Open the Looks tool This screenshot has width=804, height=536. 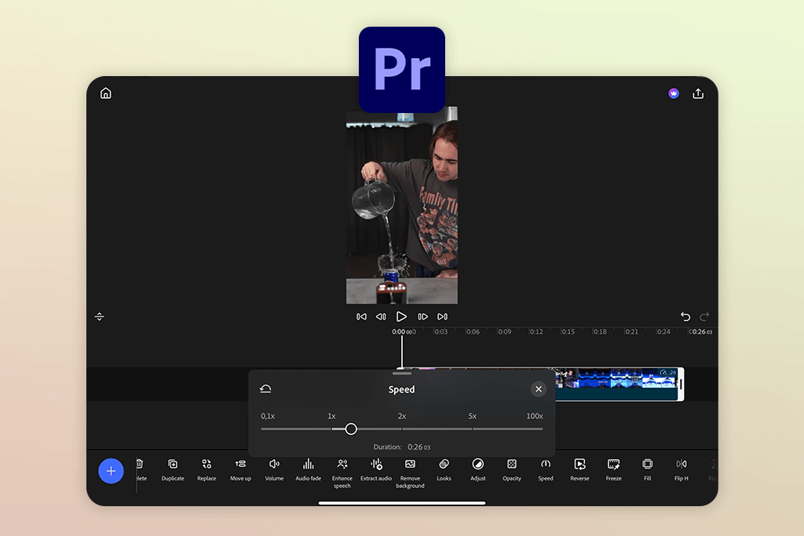coord(444,470)
